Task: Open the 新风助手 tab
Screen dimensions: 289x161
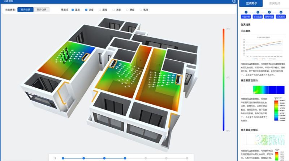Action: click(276, 3)
